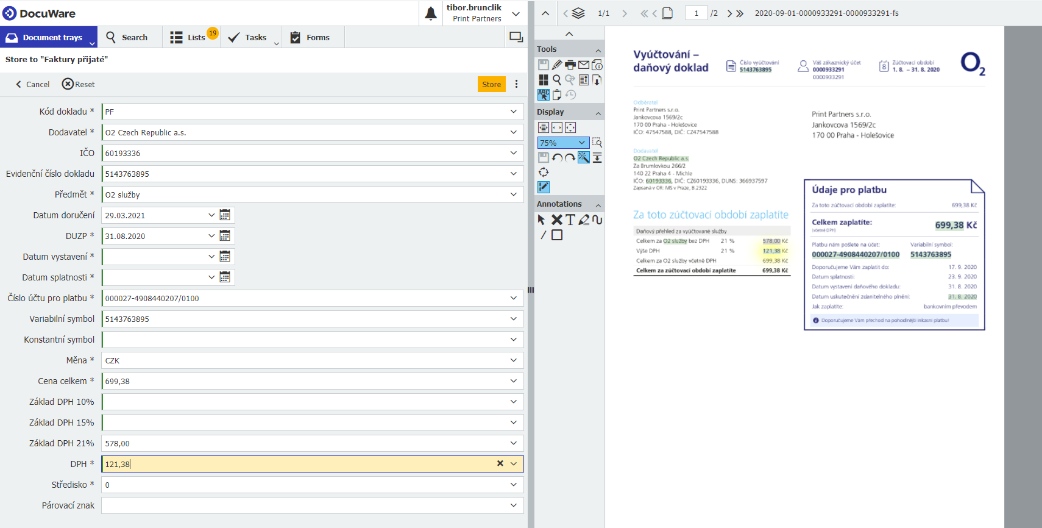This screenshot has height=528, width=1042.
Task: Activate the zoom-to-area selection tool
Action: click(x=597, y=143)
